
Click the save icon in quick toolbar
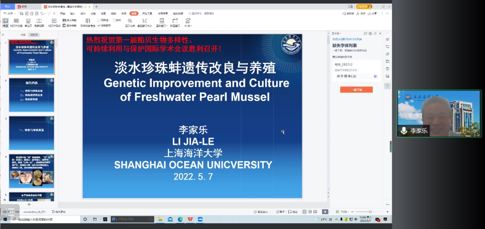(x=22, y=13)
